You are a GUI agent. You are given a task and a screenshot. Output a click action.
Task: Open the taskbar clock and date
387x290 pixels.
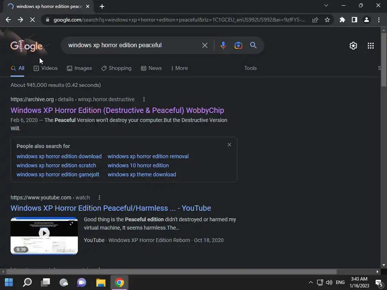coord(359,282)
